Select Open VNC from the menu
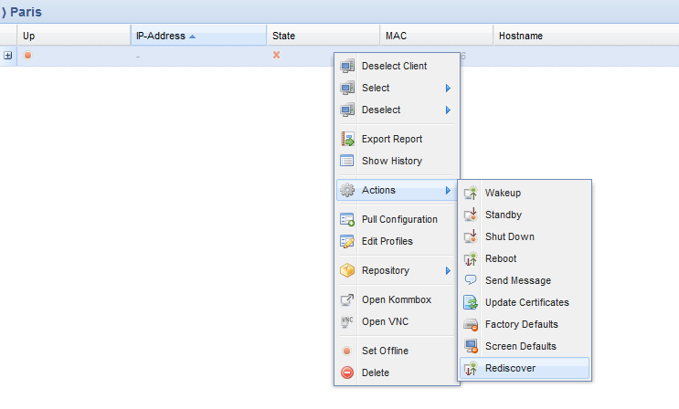This screenshot has height=409, width=679. click(386, 321)
